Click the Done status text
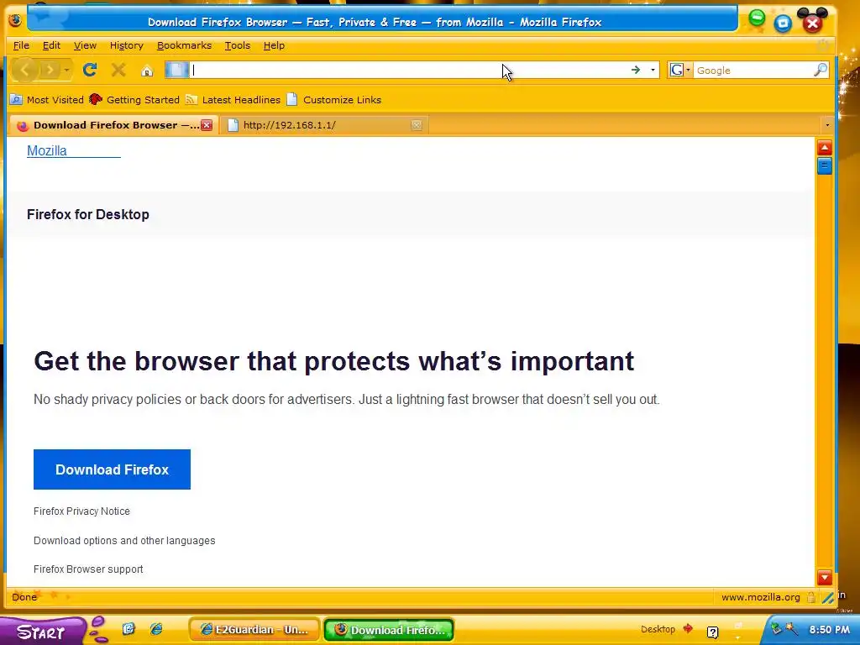The image size is (860, 645). click(24, 597)
